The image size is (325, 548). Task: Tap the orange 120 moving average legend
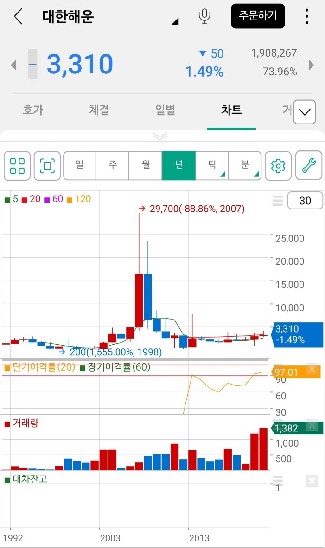coord(78,199)
